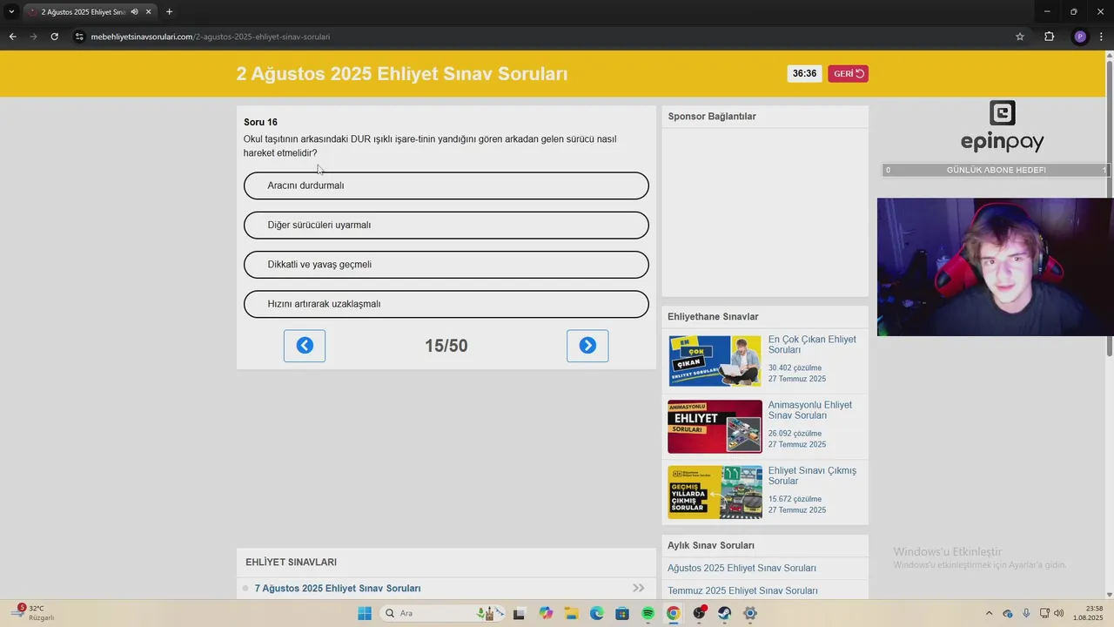Reload the page
This screenshot has height=627, width=1114.
(55, 37)
